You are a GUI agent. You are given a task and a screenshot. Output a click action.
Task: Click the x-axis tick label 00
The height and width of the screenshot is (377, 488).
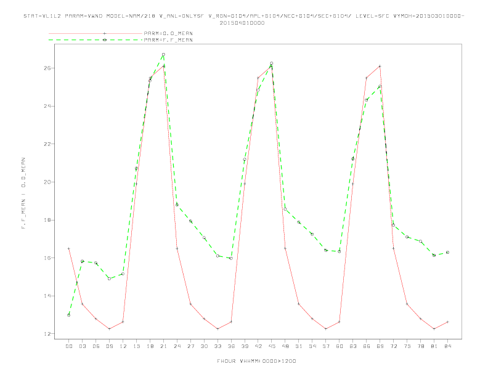[x=69, y=346]
